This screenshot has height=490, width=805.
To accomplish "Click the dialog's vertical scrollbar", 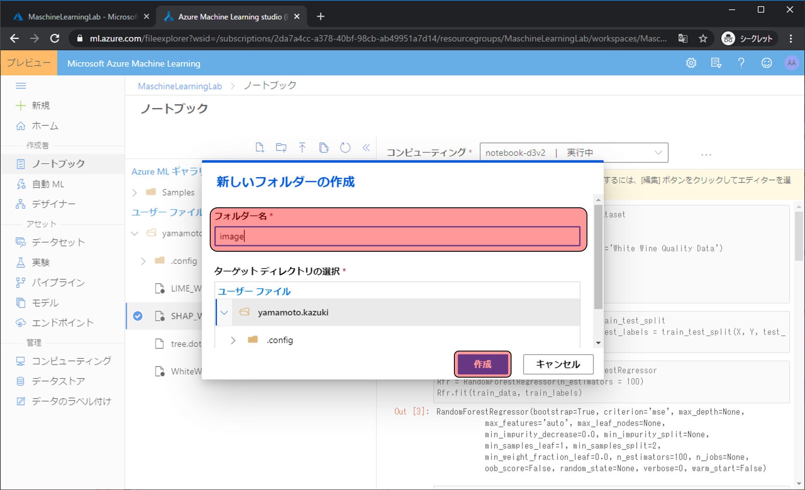I will point(598,261).
